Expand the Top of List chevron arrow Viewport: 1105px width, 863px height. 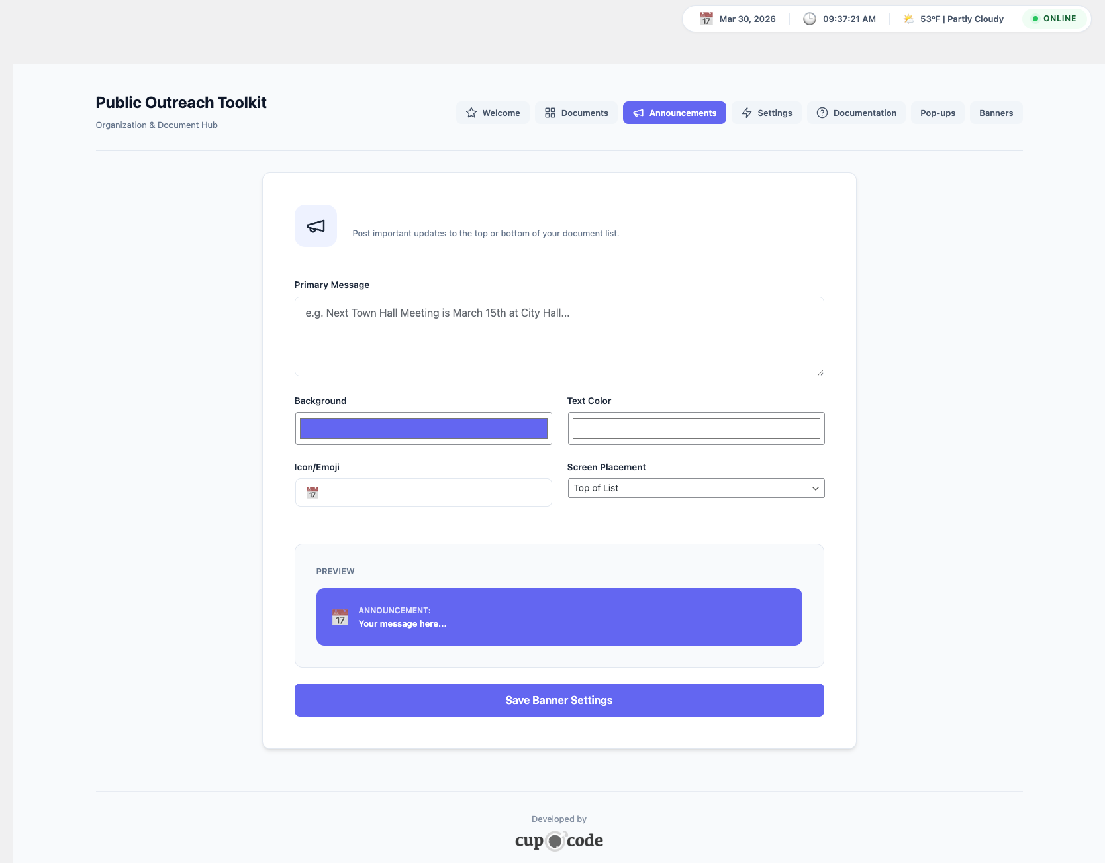(815, 488)
